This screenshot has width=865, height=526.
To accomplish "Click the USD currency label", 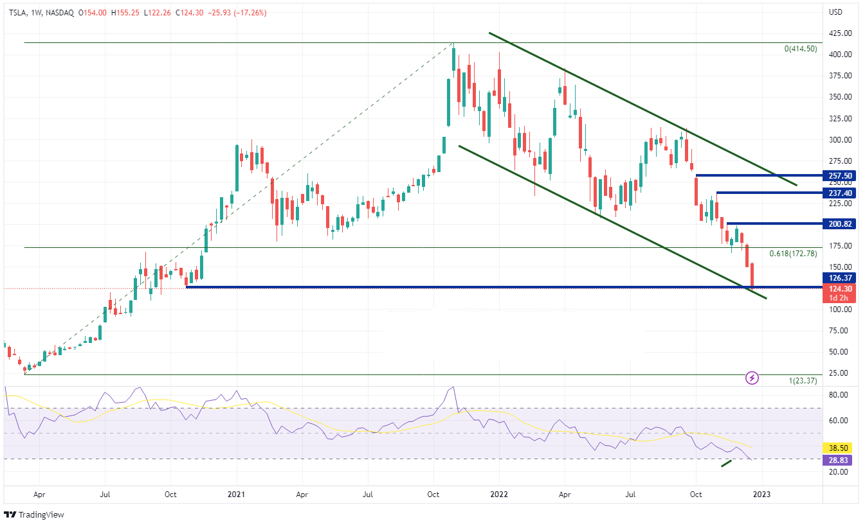I will coord(836,12).
